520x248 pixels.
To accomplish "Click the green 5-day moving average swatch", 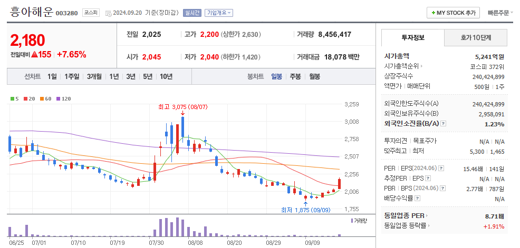I will pyautogui.click(x=12, y=98).
